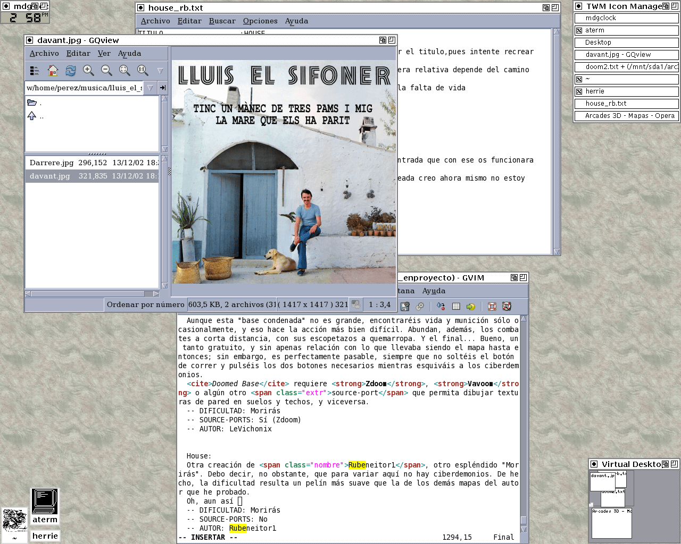Zoom in on the image in GQview
Image resolution: width=681 pixels, height=544 pixels.
(88, 70)
